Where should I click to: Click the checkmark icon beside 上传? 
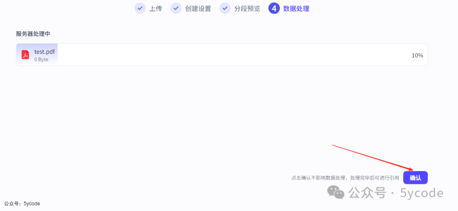coord(140,8)
